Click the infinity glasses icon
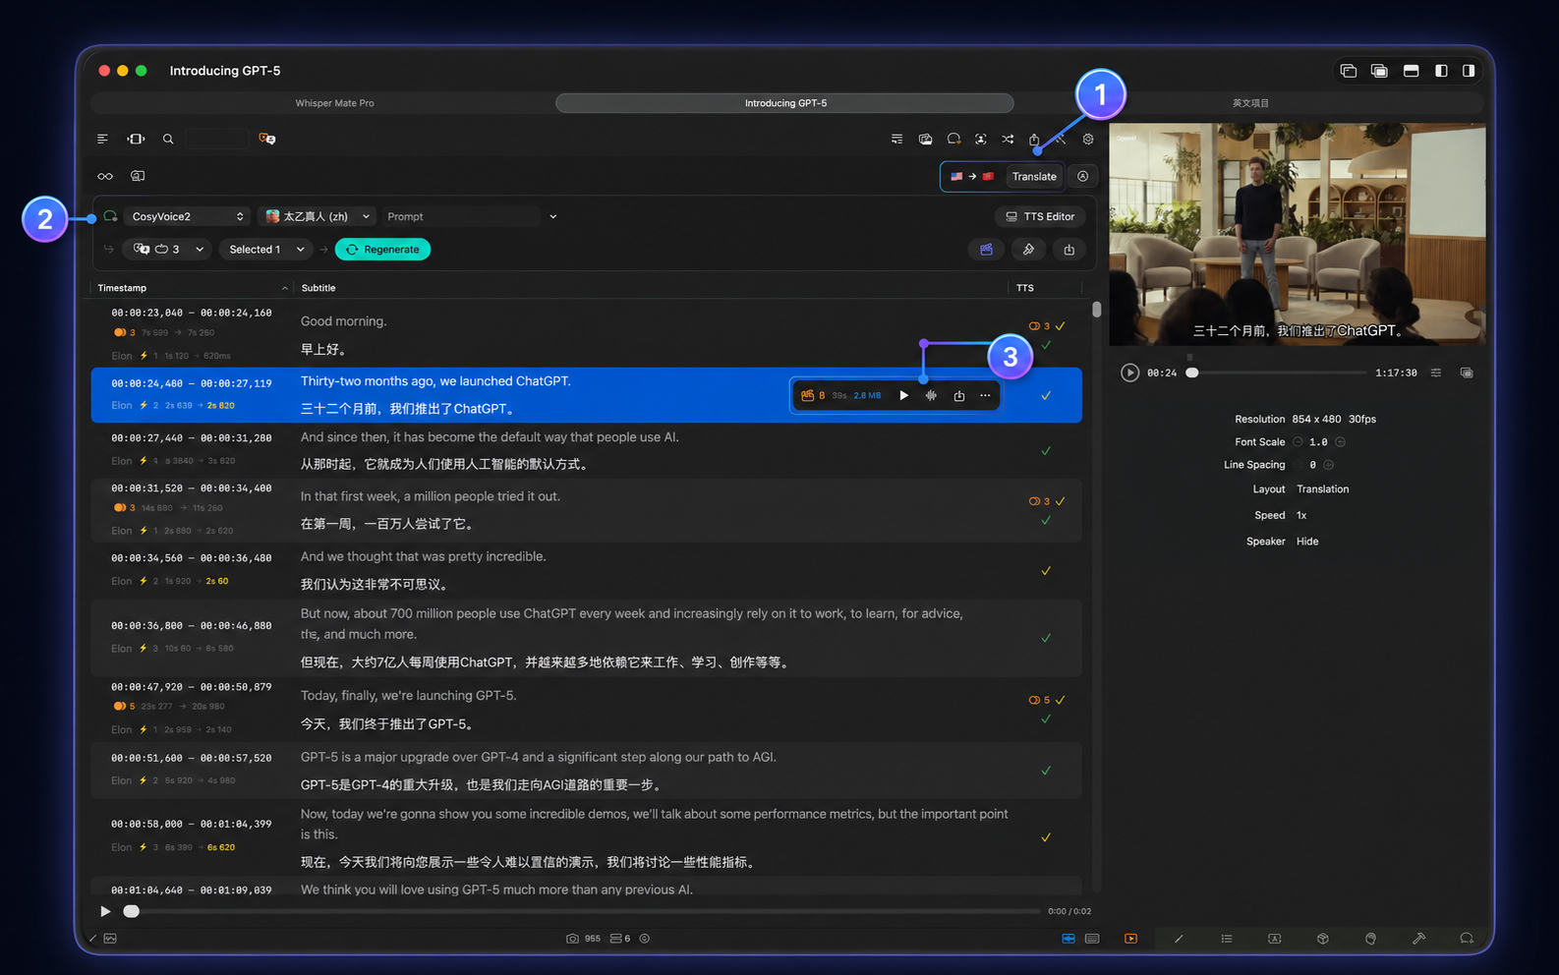 coord(105,176)
